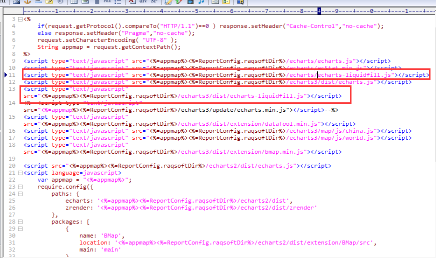Click 'location:' key on line 31
Viewport: 436px width, 258px height.
pos(95,243)
